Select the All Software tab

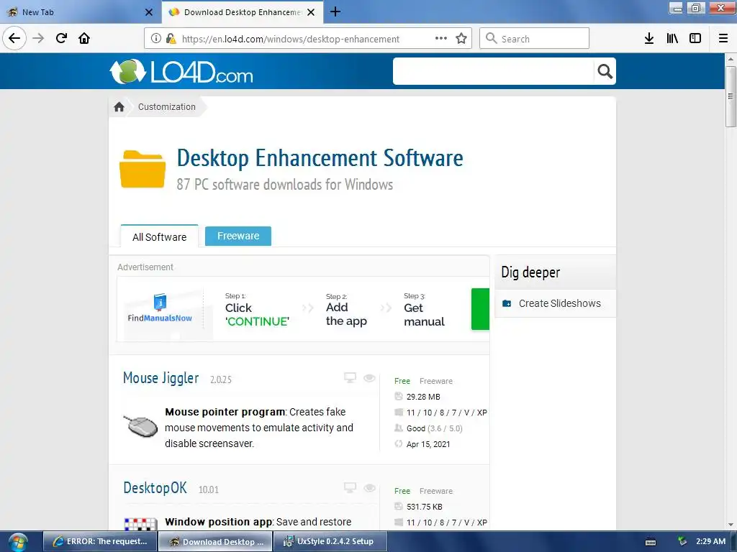[159, 236]
